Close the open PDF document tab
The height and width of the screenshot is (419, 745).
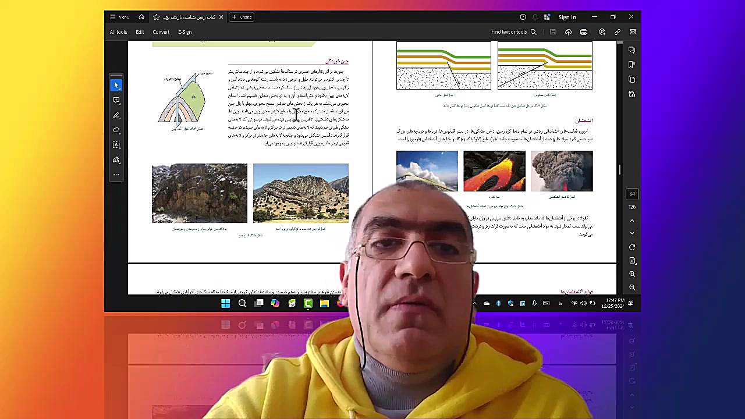click(221, 17)
